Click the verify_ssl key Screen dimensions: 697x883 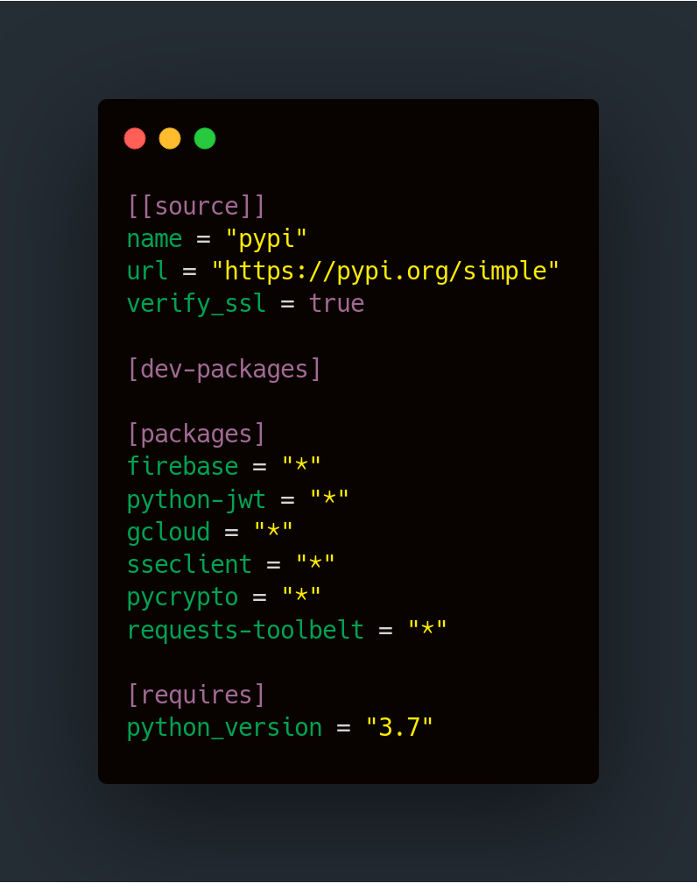click(196, 304)
